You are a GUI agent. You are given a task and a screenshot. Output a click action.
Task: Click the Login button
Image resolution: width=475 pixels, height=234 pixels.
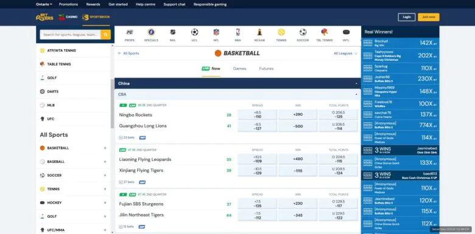tap(407, 17)
